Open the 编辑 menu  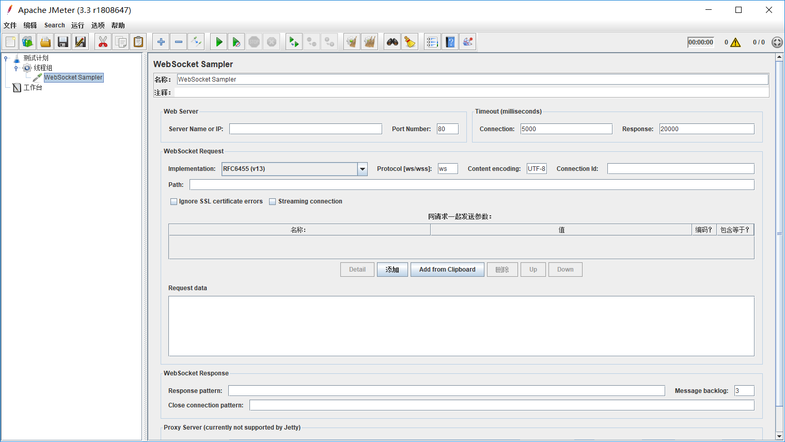30,25
